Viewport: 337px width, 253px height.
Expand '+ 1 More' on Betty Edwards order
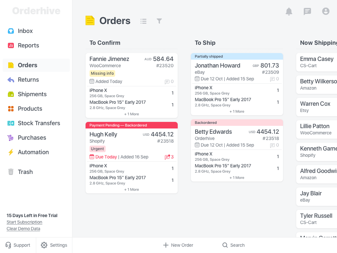(237, 178)
